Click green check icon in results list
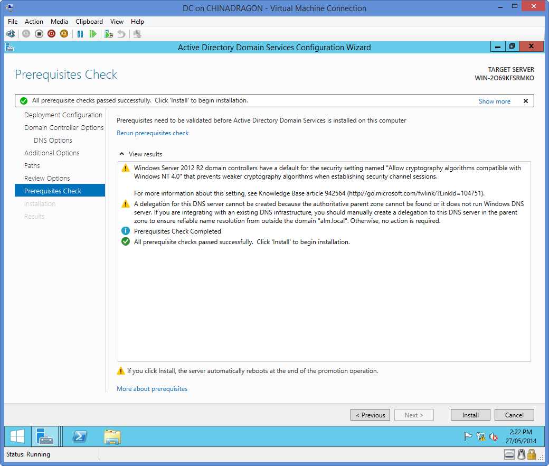This screenshot has height=466, width=549. [125, 242]
